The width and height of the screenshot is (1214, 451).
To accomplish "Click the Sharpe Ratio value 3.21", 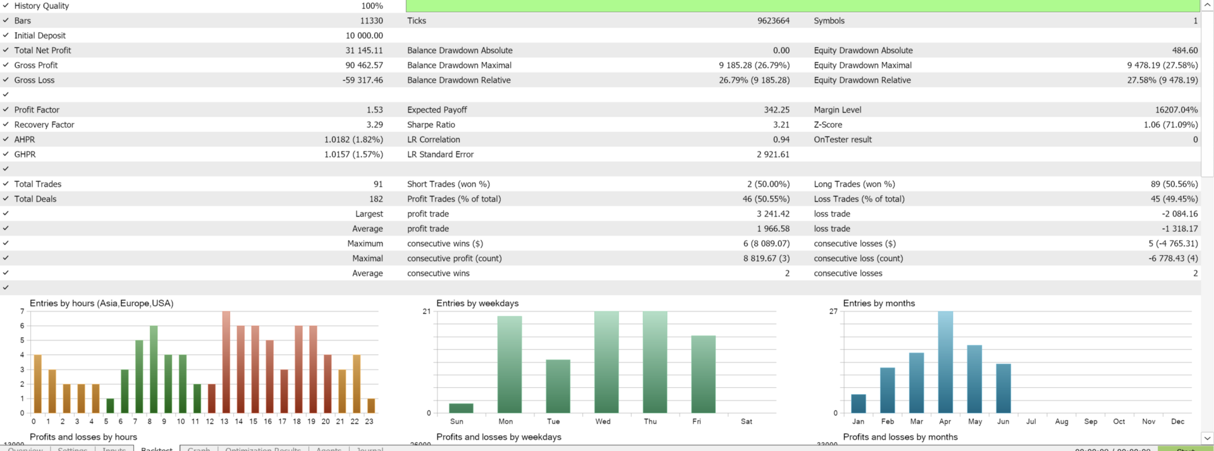I will [782, 124].
